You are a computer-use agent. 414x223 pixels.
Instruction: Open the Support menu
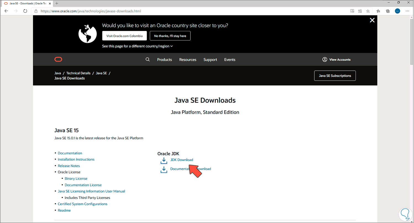[210, 60]
